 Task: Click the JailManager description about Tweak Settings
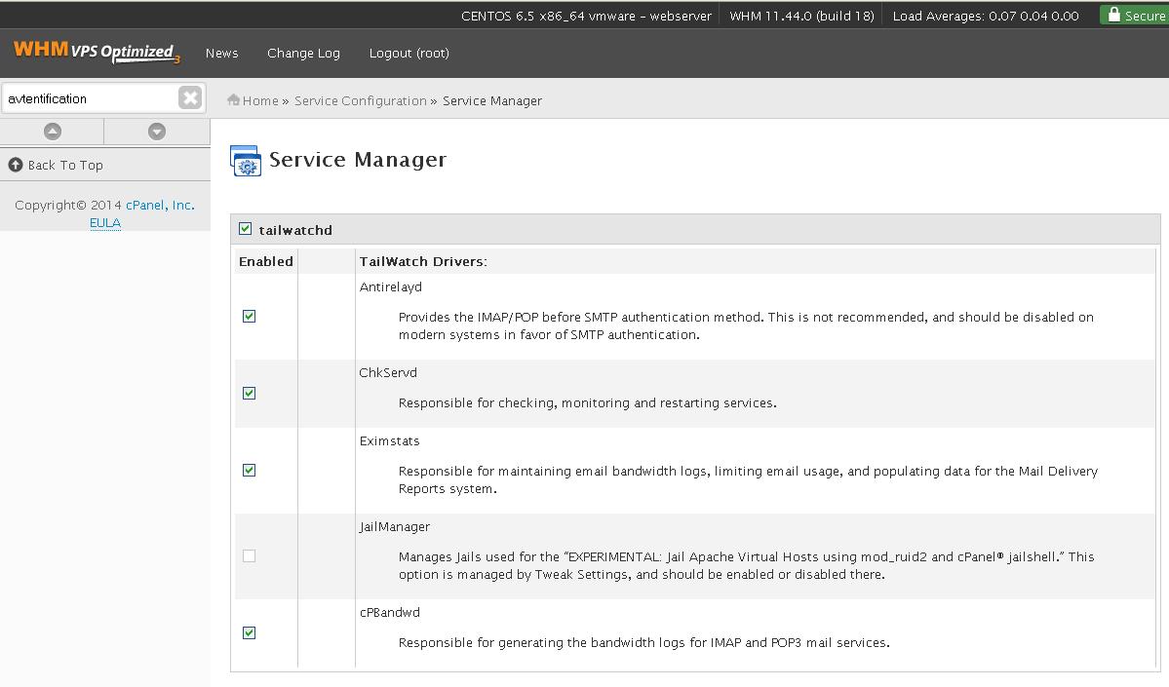746,565
